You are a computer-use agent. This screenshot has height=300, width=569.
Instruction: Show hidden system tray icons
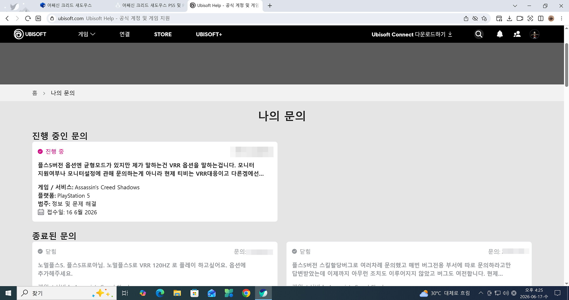[x=481, y=293]
